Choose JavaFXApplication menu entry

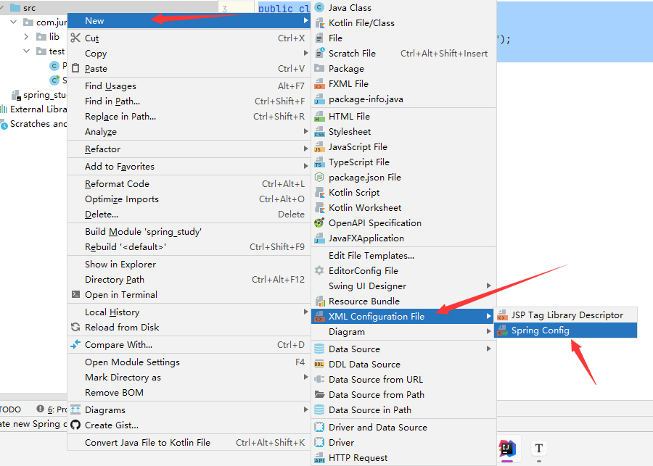[403, 238]
